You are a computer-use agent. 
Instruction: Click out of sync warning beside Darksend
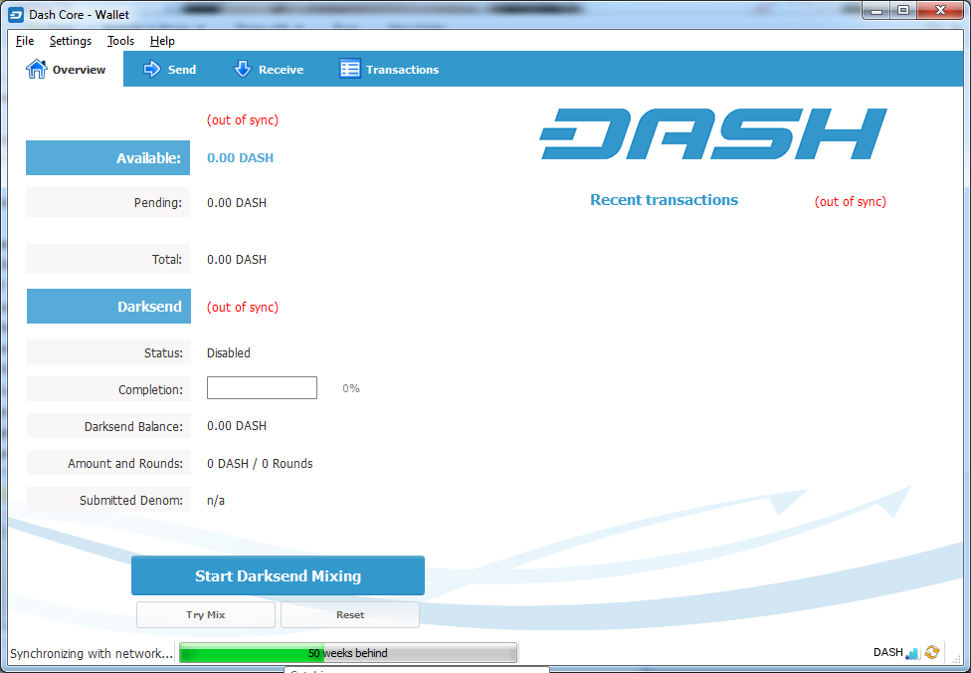click(243, 308)
